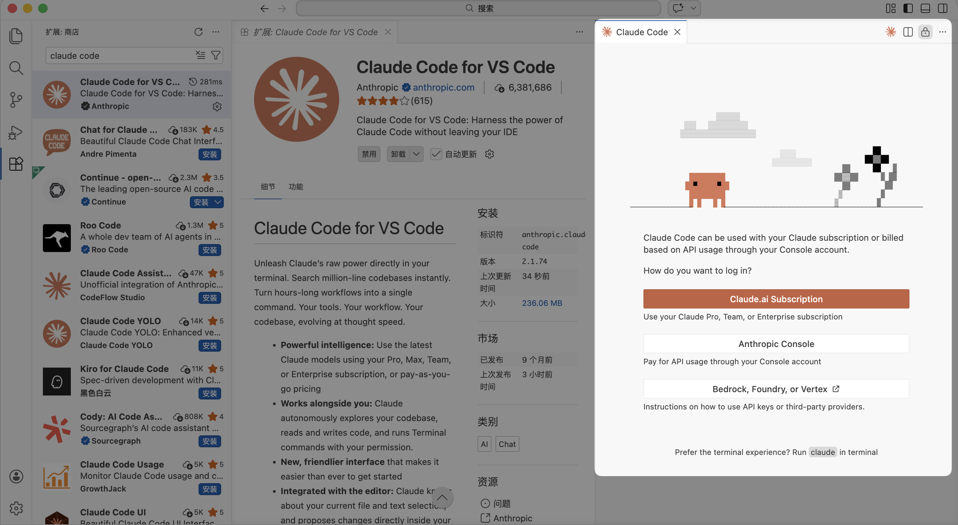Click the 236.06 MB size link

point(542,303)
